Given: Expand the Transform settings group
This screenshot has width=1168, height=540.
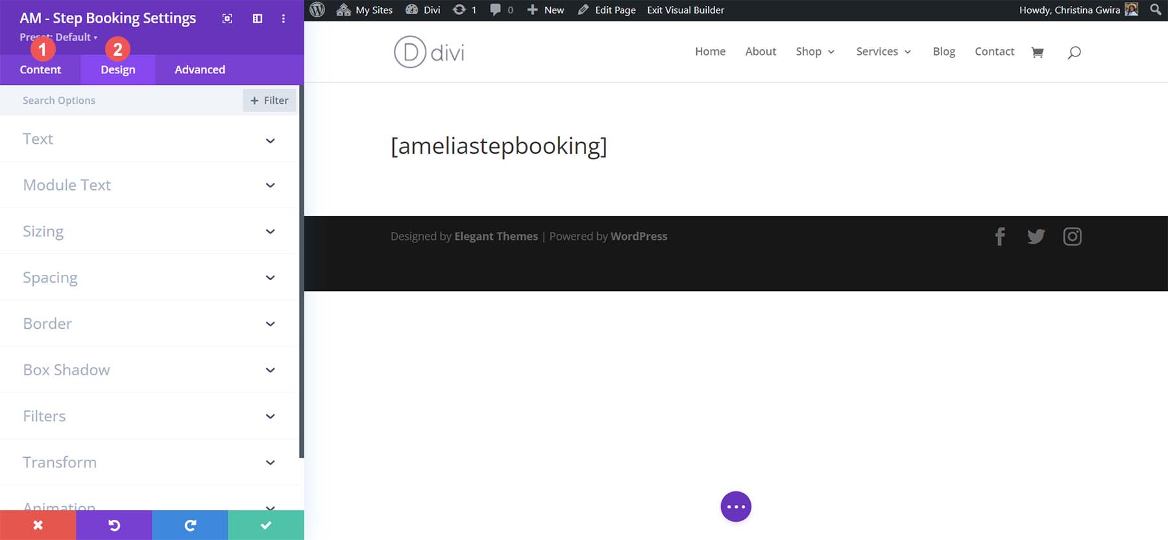Looking at the screenshot, I should coord(149,462).
